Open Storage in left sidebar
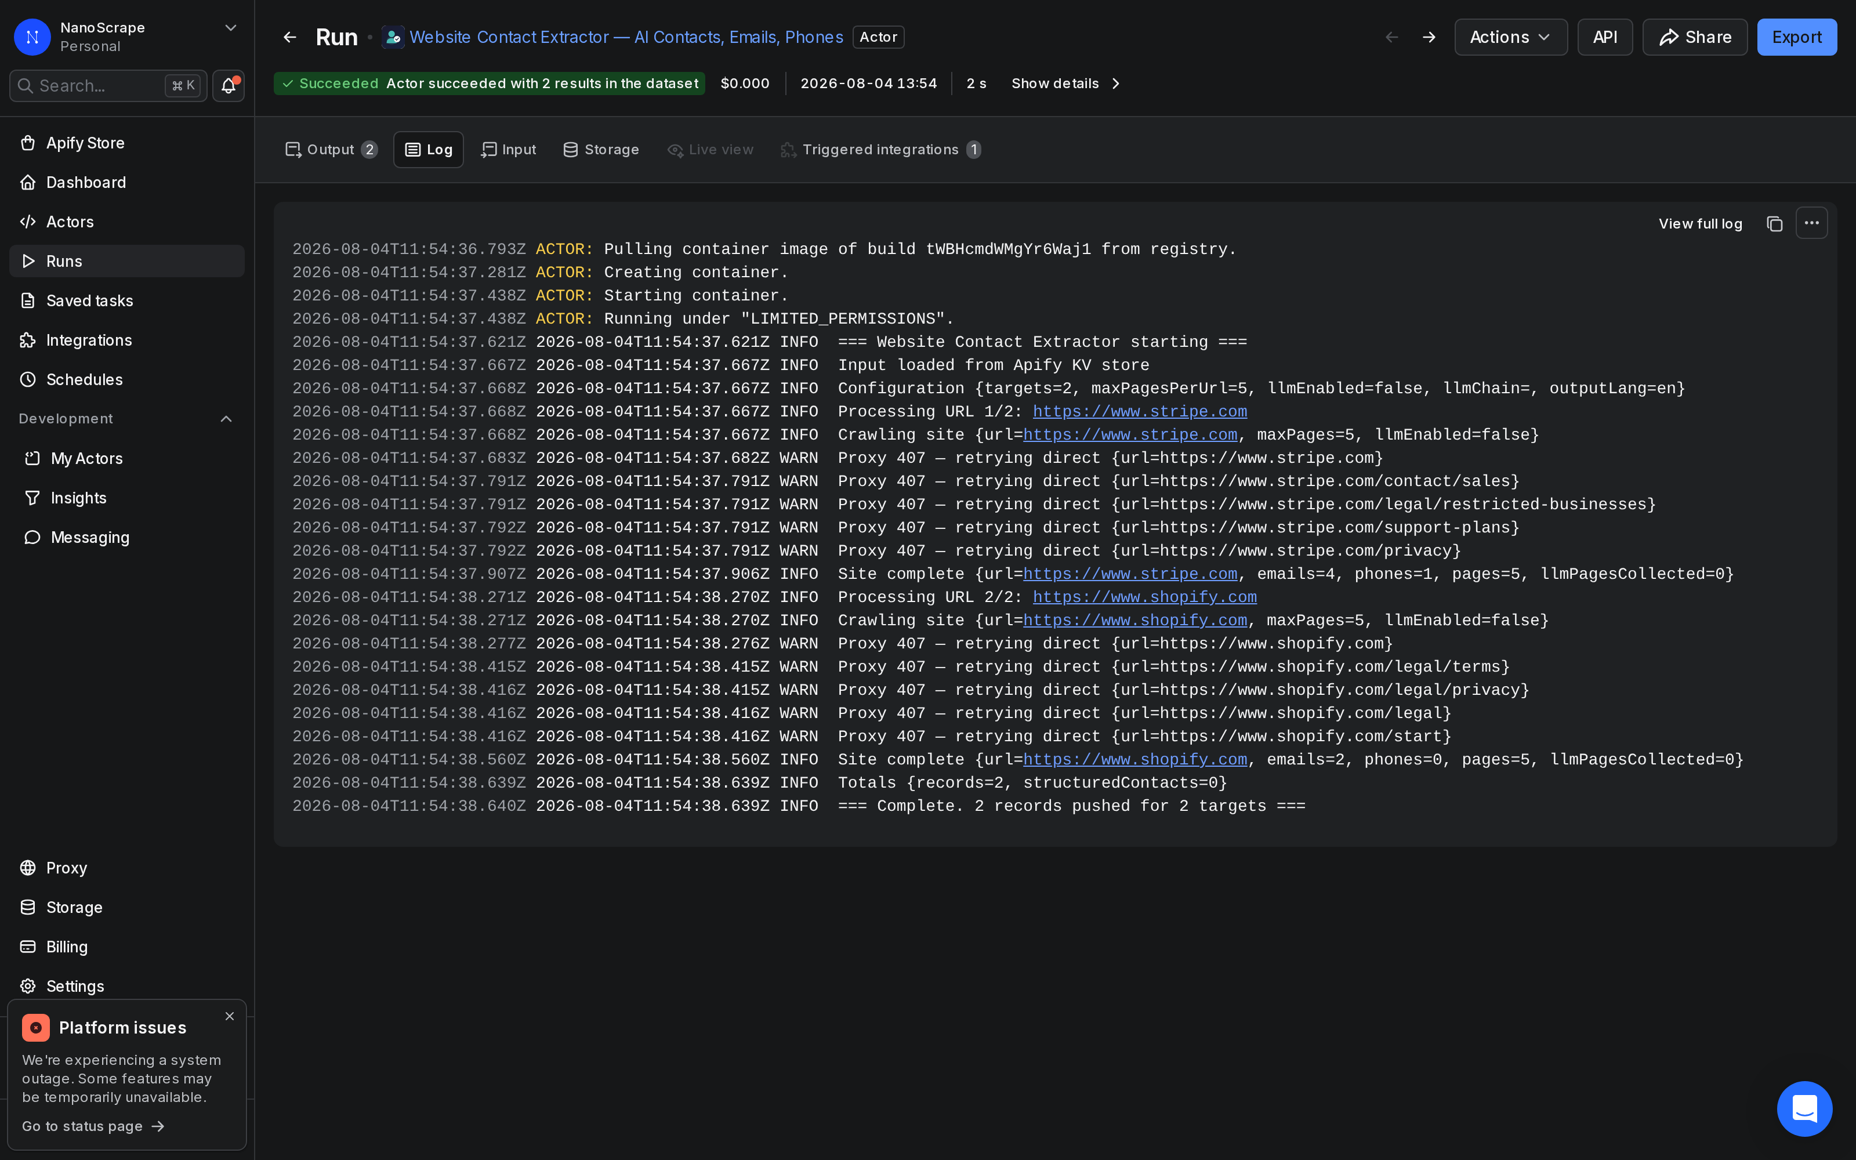1856x1160 pixels. pos(126,908)
